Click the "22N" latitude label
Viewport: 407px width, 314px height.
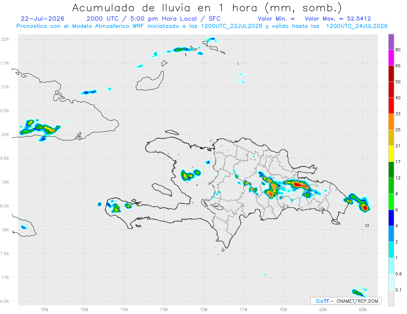pyautogui.click(x=6, y=39)
